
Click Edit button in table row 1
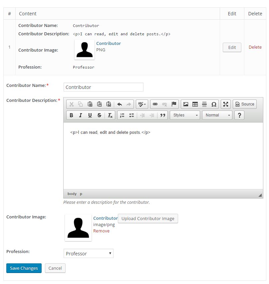click(x=232, y=48)
